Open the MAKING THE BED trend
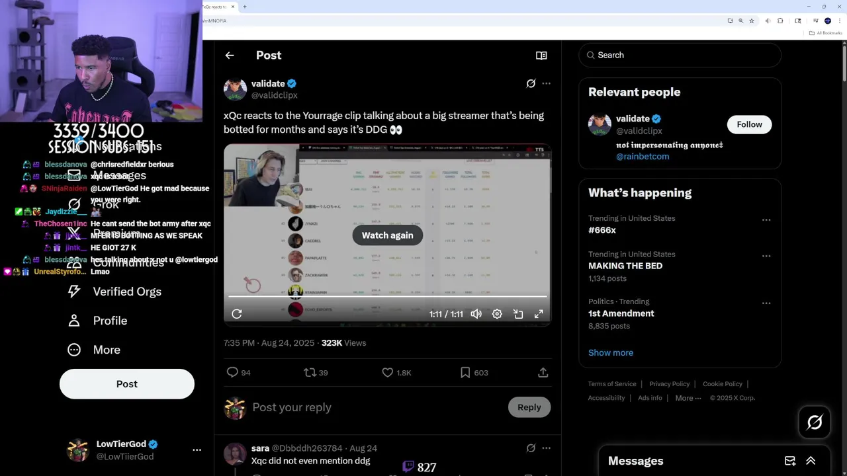847x476 pixels. [625, 266]
